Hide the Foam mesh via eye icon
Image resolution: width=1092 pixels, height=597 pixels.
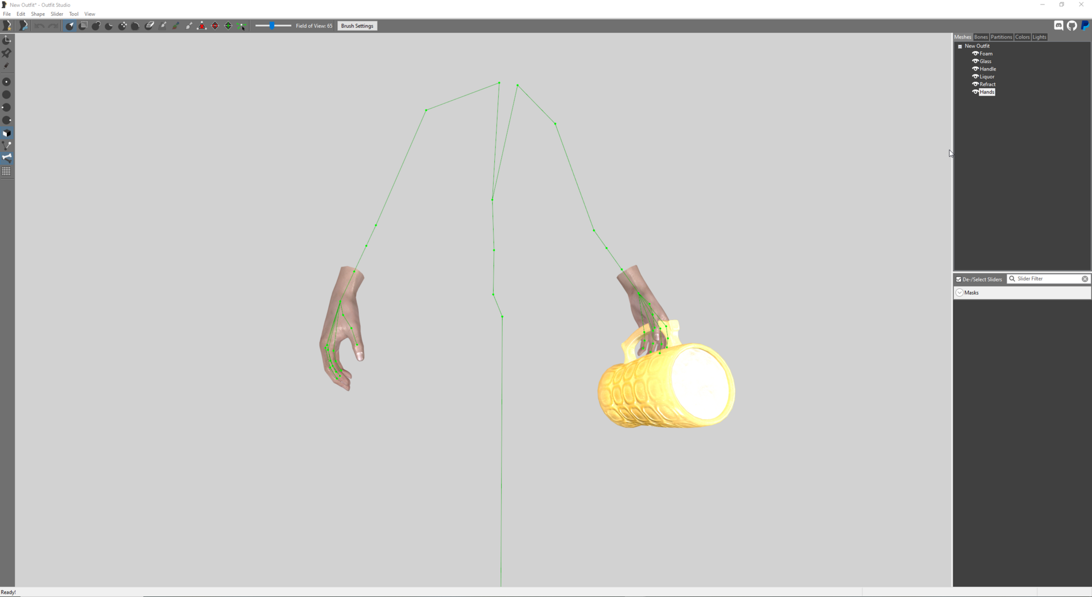[975, 53]
